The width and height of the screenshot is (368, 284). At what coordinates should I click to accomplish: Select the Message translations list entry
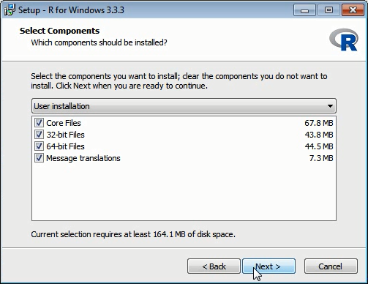[x=184, y=158]
